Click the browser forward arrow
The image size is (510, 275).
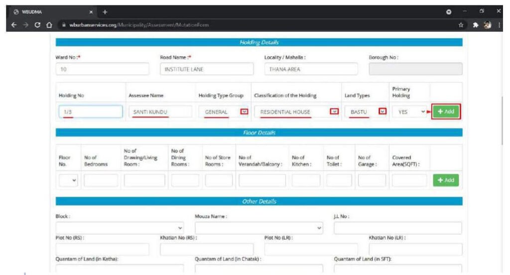pos(26,25)
